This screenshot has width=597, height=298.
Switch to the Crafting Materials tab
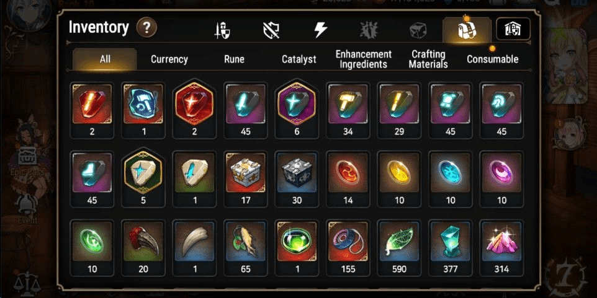428,59
